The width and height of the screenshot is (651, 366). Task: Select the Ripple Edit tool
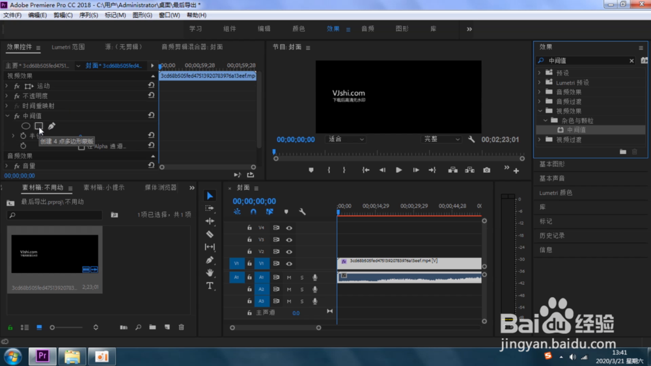pos(210,221)
